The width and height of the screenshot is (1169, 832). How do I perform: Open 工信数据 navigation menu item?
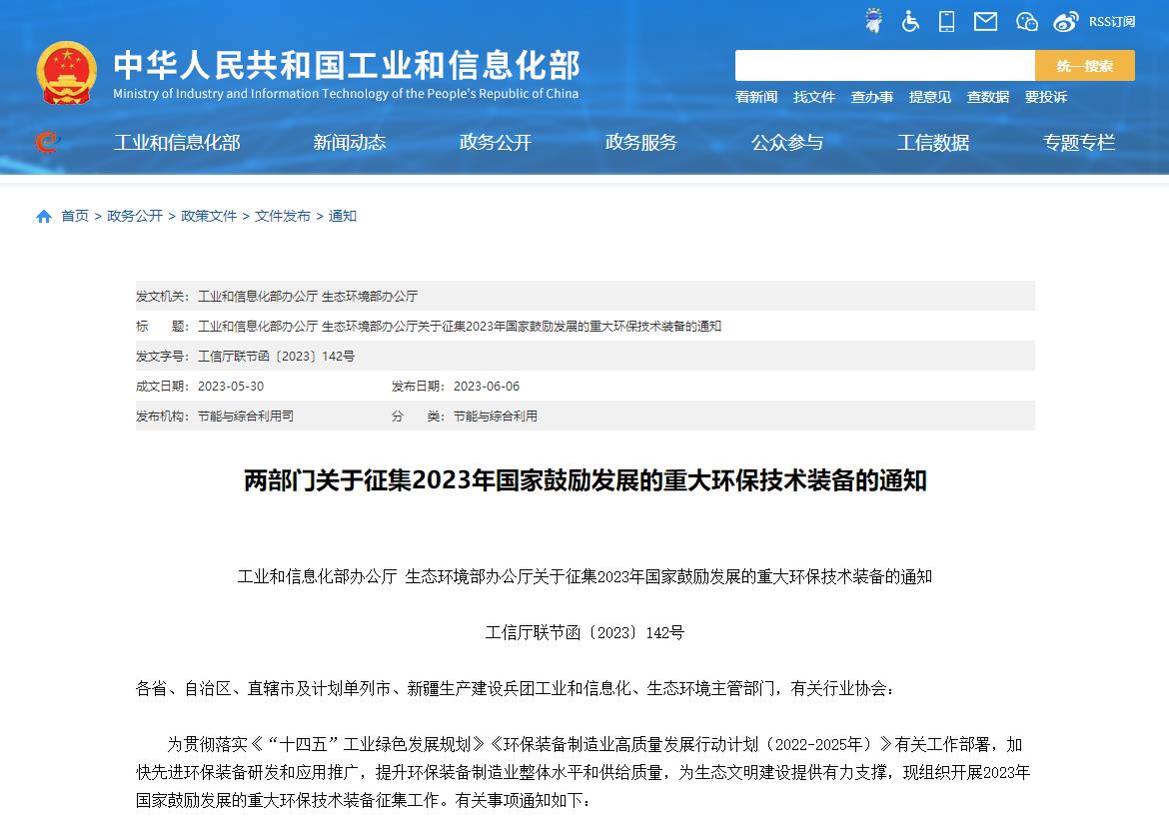pos(932,143)
